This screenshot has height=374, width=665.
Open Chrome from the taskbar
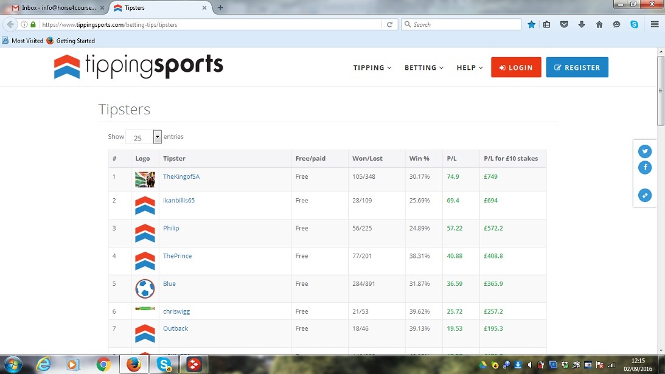[103, 364]
